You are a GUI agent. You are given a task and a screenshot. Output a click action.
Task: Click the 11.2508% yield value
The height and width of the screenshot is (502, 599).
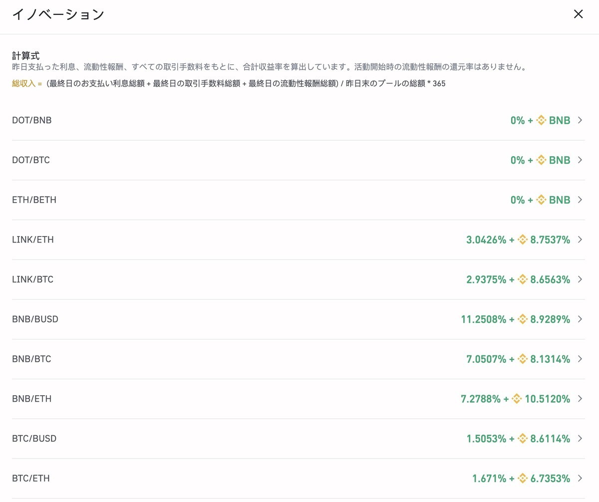(x=484, y=319)
